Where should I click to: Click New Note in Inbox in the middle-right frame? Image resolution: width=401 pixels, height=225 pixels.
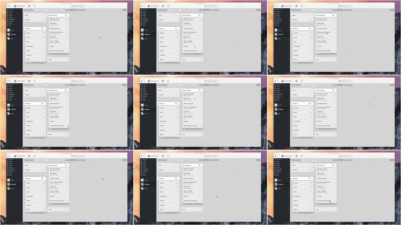pos(344,81)
